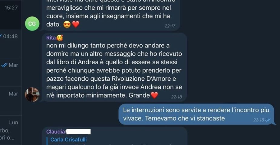Select the blue outgoing 'Le interruzioni' message

[x=196, y=114]
